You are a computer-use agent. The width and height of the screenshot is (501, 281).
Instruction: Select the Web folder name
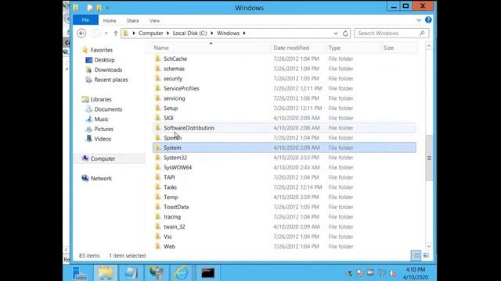click(x=169, y=247)
